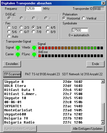Click the green Viterbi indicator lamp
Viewport: 107px width, 133px height.
34,48
